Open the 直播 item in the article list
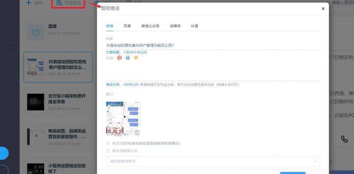 (x=58, y=32)
